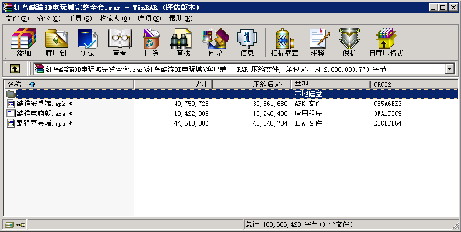Sort by the CRC32 column header
461x232 pixels.
click(x=382, y=84)
